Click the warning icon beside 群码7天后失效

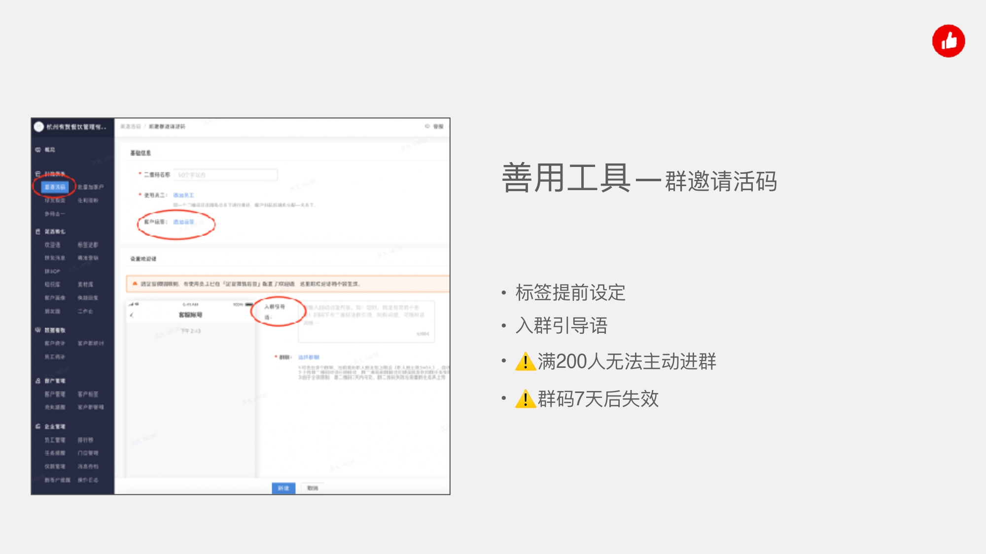[526, 399]
